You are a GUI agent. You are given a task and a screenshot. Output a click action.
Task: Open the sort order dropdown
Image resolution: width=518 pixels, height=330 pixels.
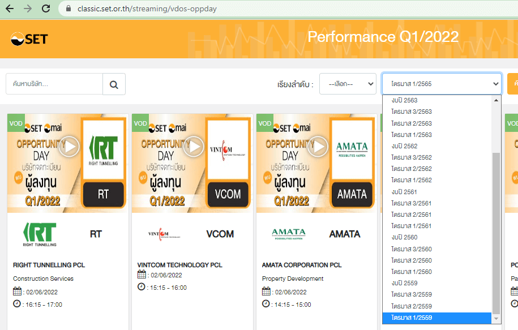348,84
